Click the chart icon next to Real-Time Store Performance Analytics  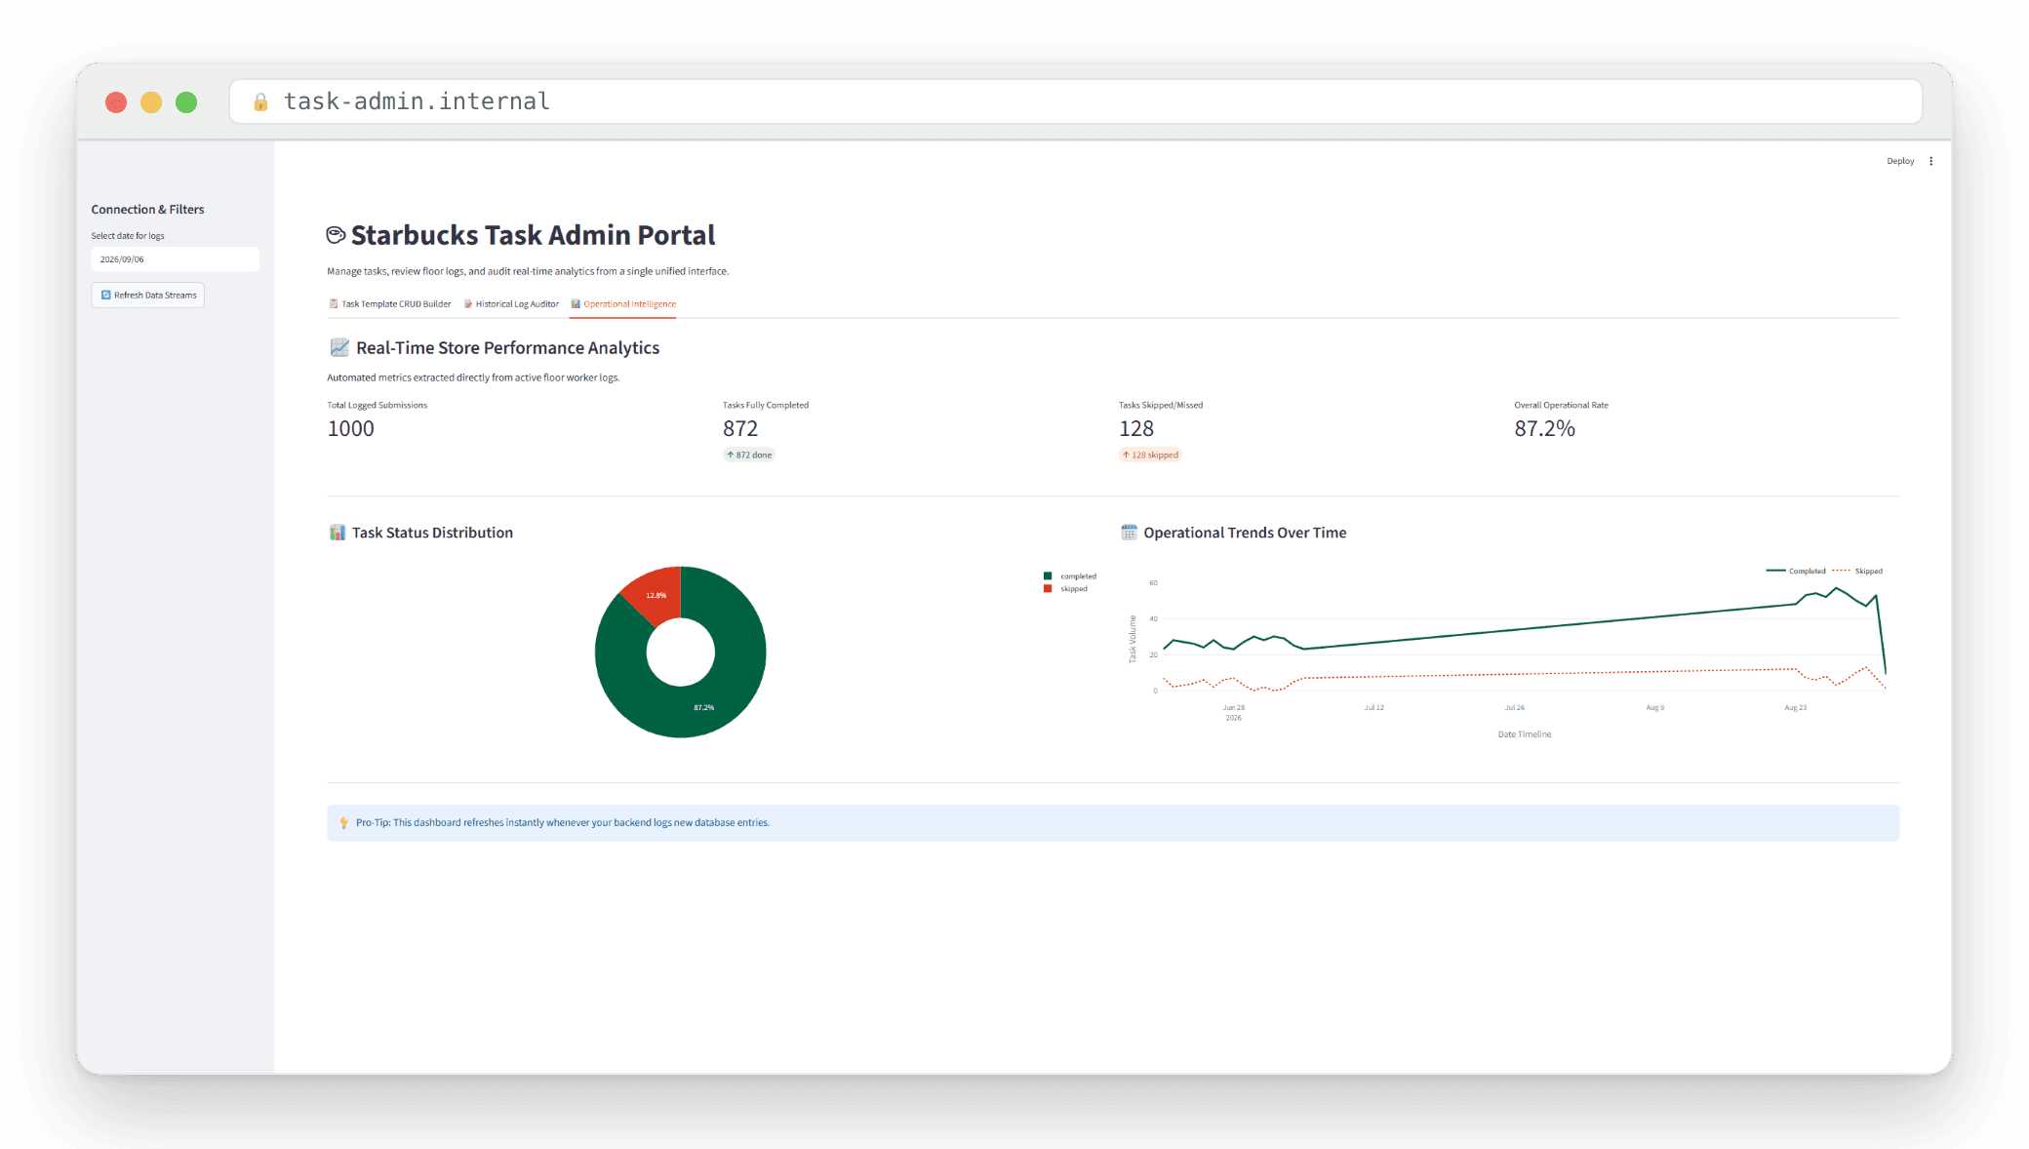(338, 347)
